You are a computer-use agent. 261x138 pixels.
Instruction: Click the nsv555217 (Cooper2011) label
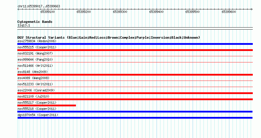click(37, 103)
